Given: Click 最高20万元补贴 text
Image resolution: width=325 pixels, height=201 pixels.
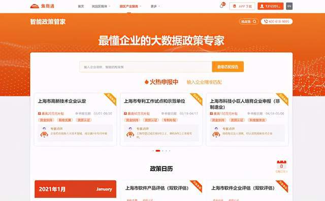Looking at the screenshot, I should [x=53, y=114].
